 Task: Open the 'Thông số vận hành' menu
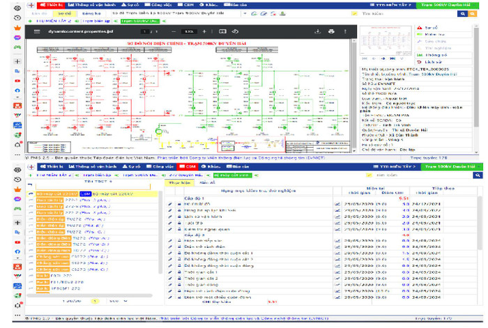[93, 4]
